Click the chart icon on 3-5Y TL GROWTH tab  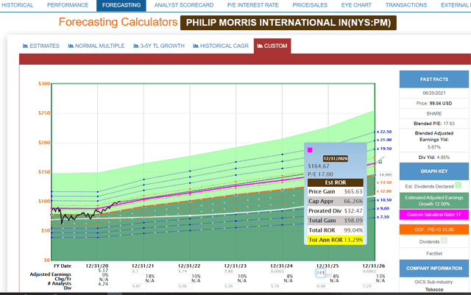tap(136, 46)
